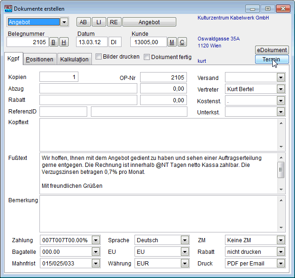Image resolution: width=295 pixels, height=278 pixels.
Task: Click the address text Oswaldgasse 35A
Action: [218, 39]
